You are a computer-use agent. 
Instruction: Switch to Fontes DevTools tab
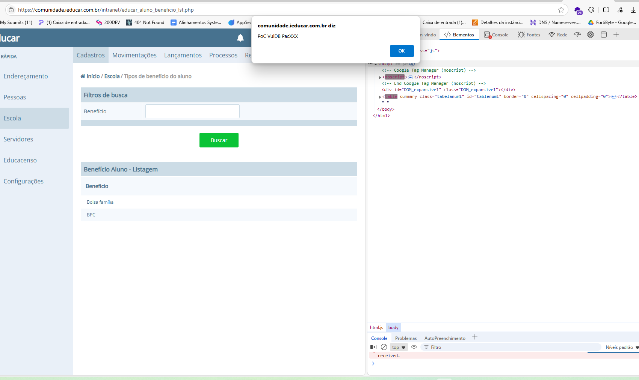pyautogui.click(x=529, y=35)
